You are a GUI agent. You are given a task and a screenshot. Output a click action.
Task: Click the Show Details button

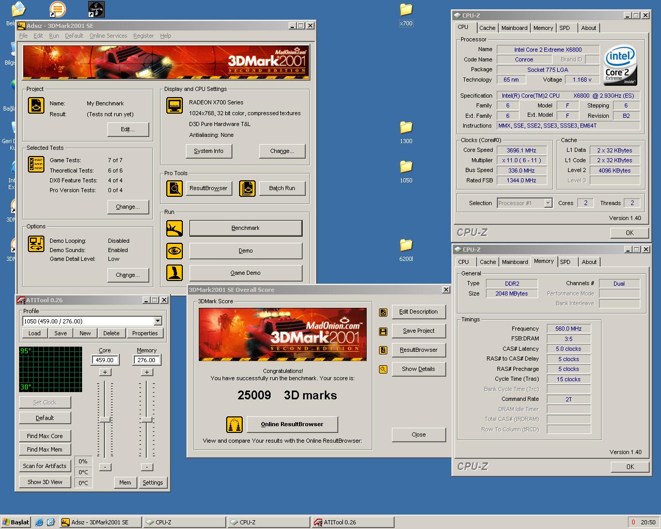418,369
